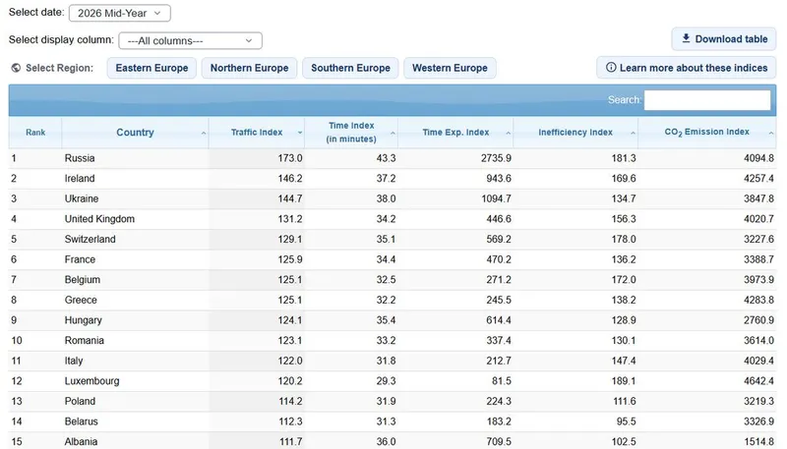The height and width of the screenshot is (449, 787).
Task: Click Romania's Time Exp. value 337.4
Action: [499, 341]
